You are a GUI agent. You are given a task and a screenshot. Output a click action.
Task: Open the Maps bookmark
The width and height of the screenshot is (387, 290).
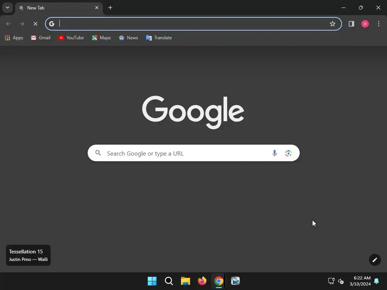(x=101, y=38)
